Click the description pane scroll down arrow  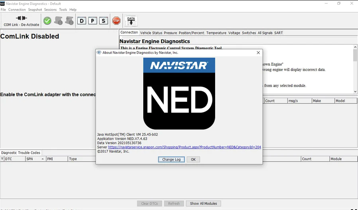[x=355, y=91]
